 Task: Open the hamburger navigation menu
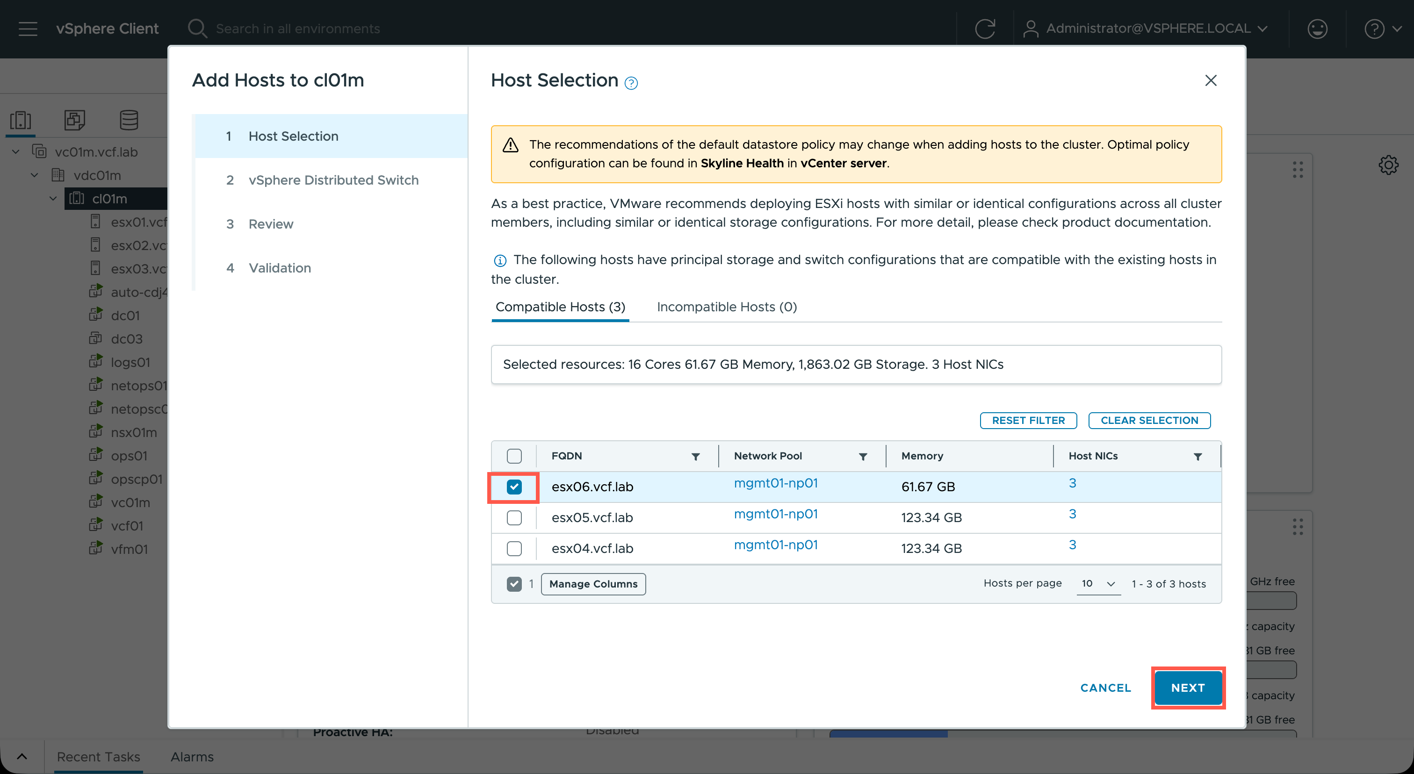(x=28, y=29)
